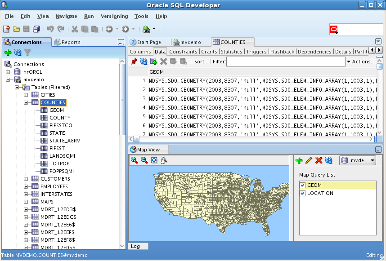
Task: Open the tab list dropdown
Action: pyautogui.click(x=378, y=41)
